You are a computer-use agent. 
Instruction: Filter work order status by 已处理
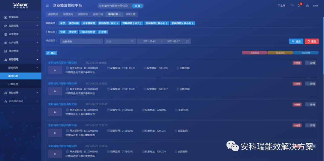click(103, 32)
